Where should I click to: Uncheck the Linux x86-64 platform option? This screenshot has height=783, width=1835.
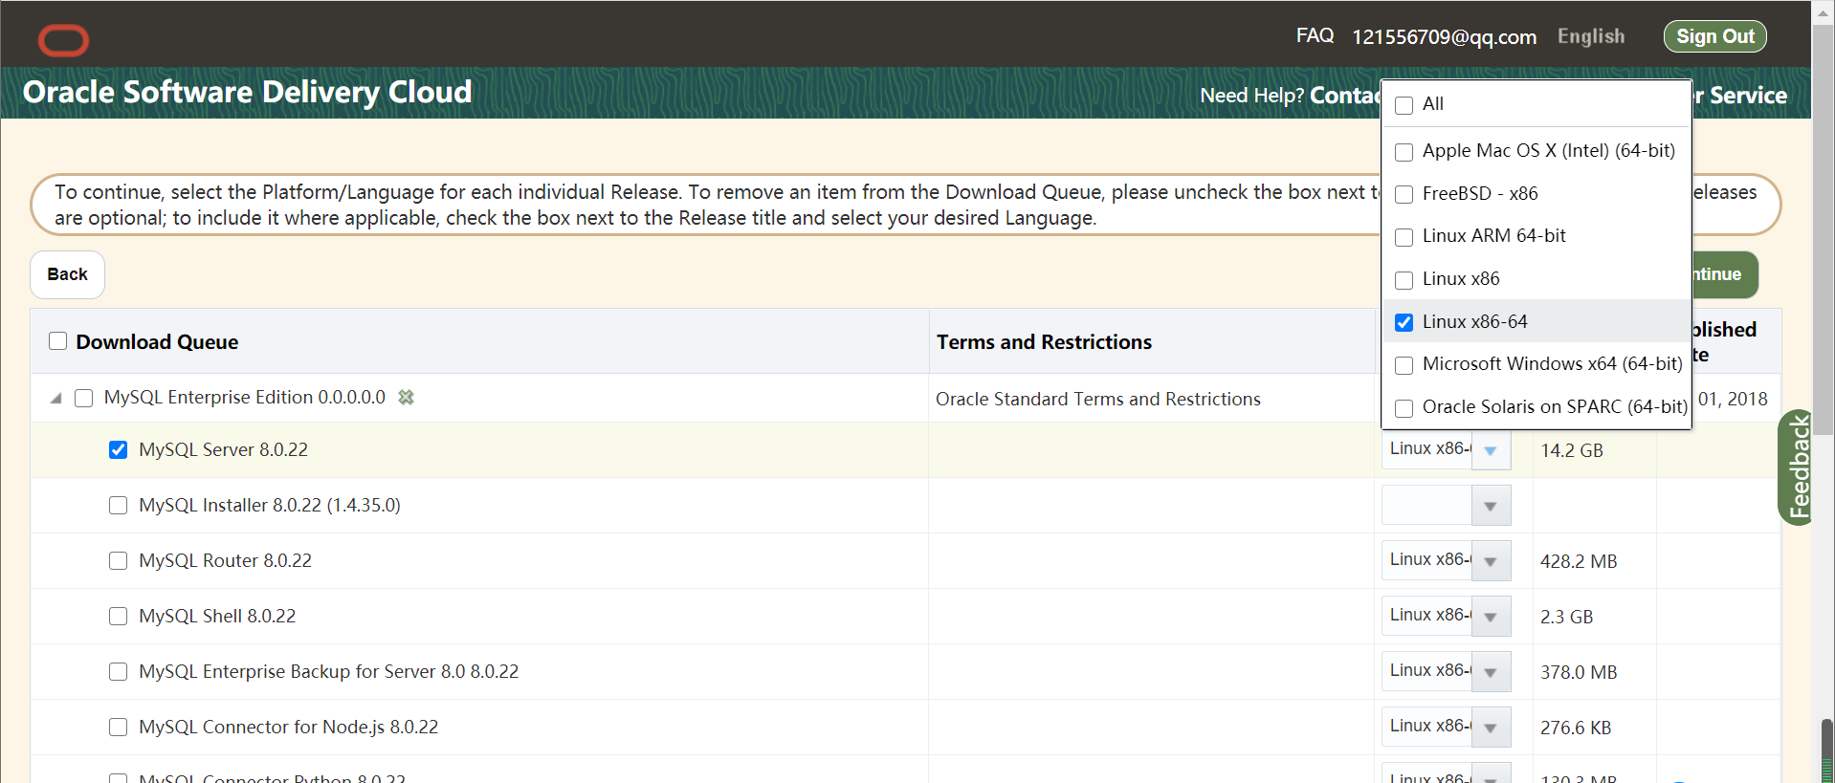click(x=1404, y=322)
